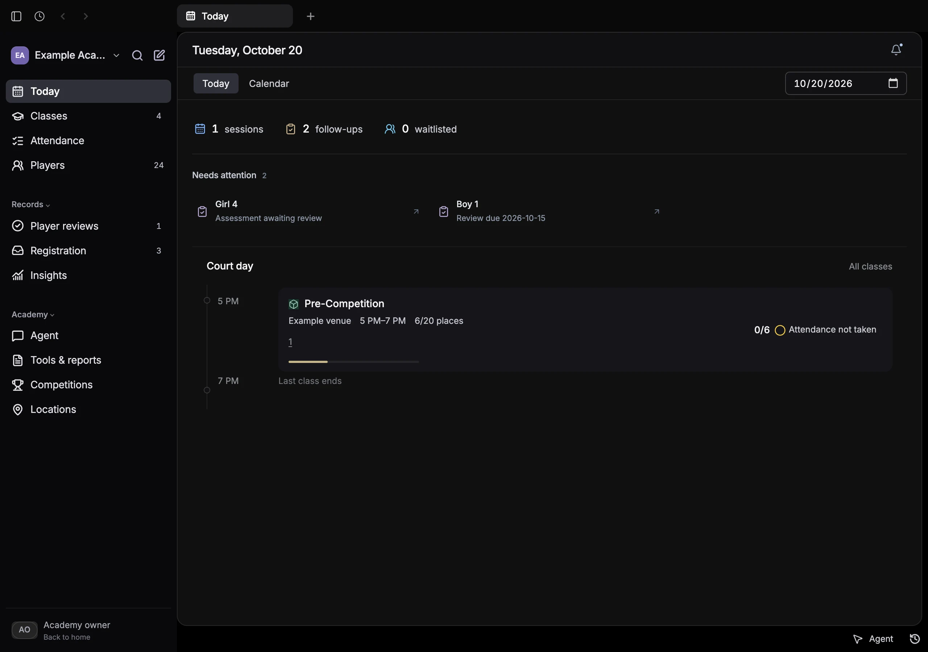Image resolution: width=928 pixels, height=652 pixels.
Task: Expand the Example Academy workspace dropdown
Action: (116, 55)
